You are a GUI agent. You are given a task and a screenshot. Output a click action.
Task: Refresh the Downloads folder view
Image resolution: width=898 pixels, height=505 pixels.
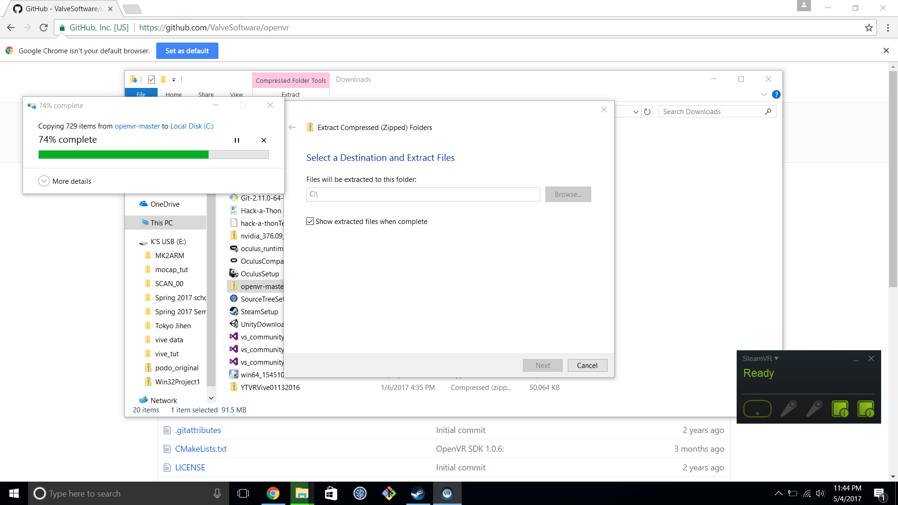(x=647, y=112)
